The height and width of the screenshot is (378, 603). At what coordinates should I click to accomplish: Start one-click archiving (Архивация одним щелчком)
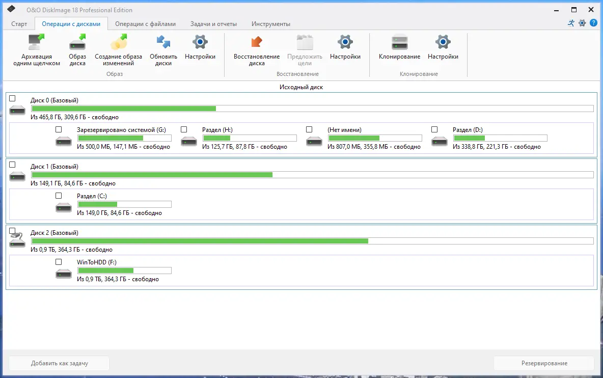click(37, 50)
